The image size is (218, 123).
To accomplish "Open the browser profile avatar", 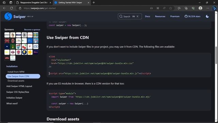I will click(x=200, y=8).
